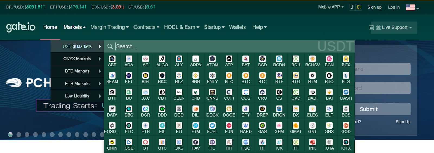The width and height of the screenshot is (434, 153).
Task: Open the language flag dropdown
Action: pyautogui.click(x=412, y=7)
